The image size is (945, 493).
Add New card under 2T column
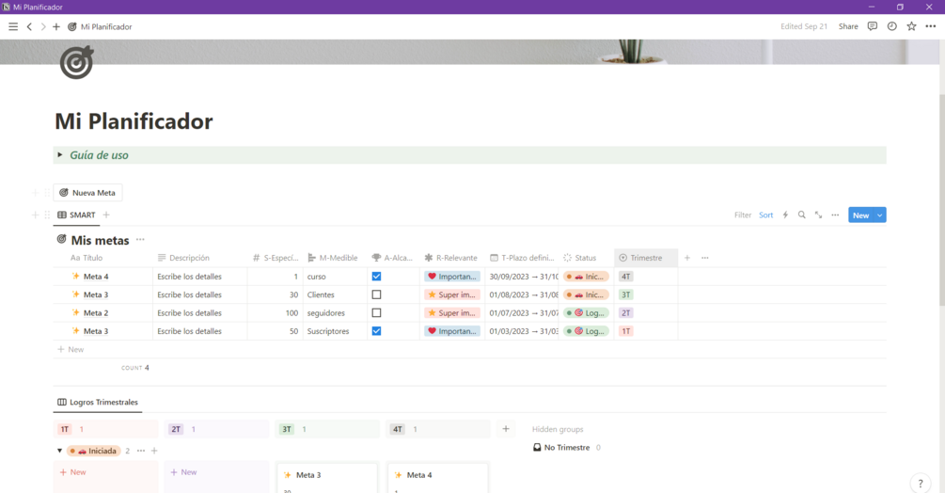[183, 472]
